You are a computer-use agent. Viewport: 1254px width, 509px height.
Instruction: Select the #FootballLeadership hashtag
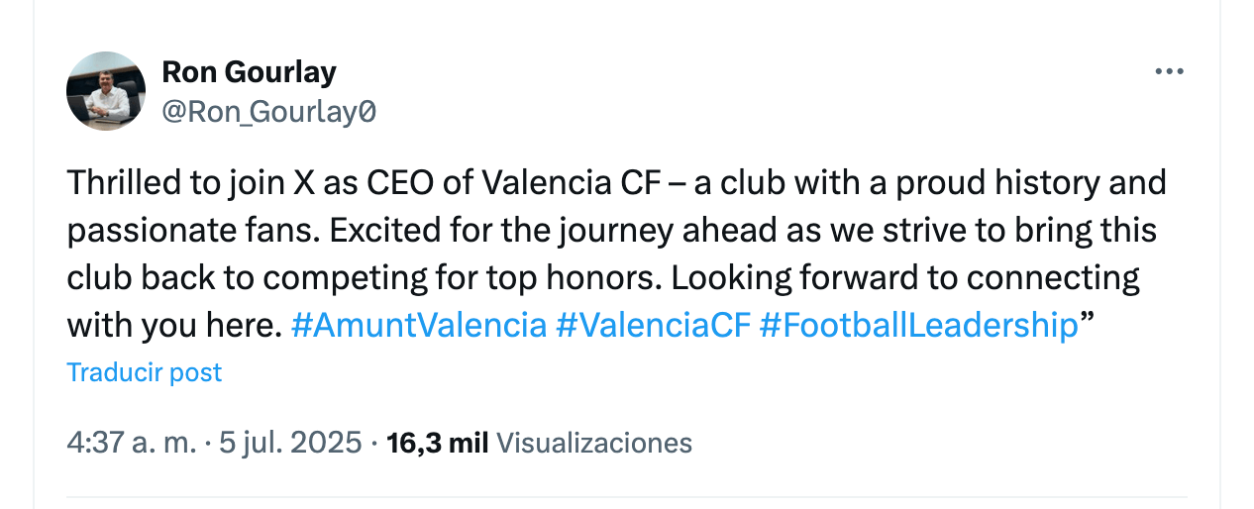point(918,325)
